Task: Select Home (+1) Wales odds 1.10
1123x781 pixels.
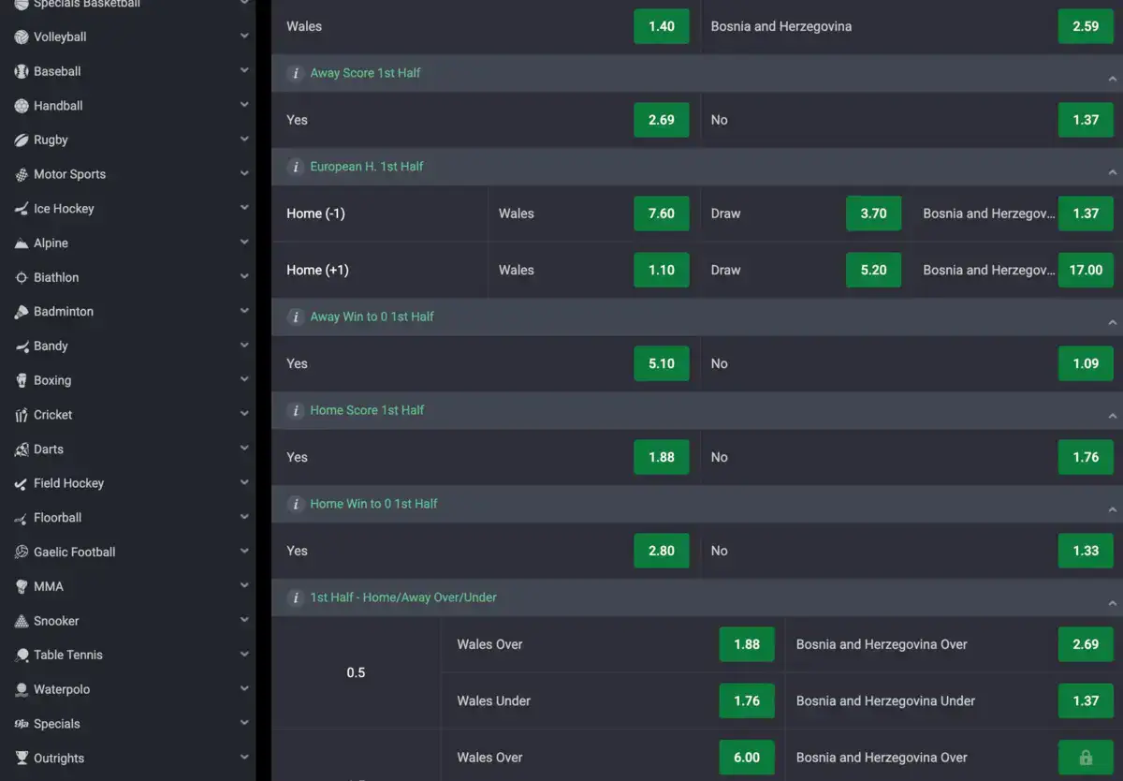Action: [662, 270]
